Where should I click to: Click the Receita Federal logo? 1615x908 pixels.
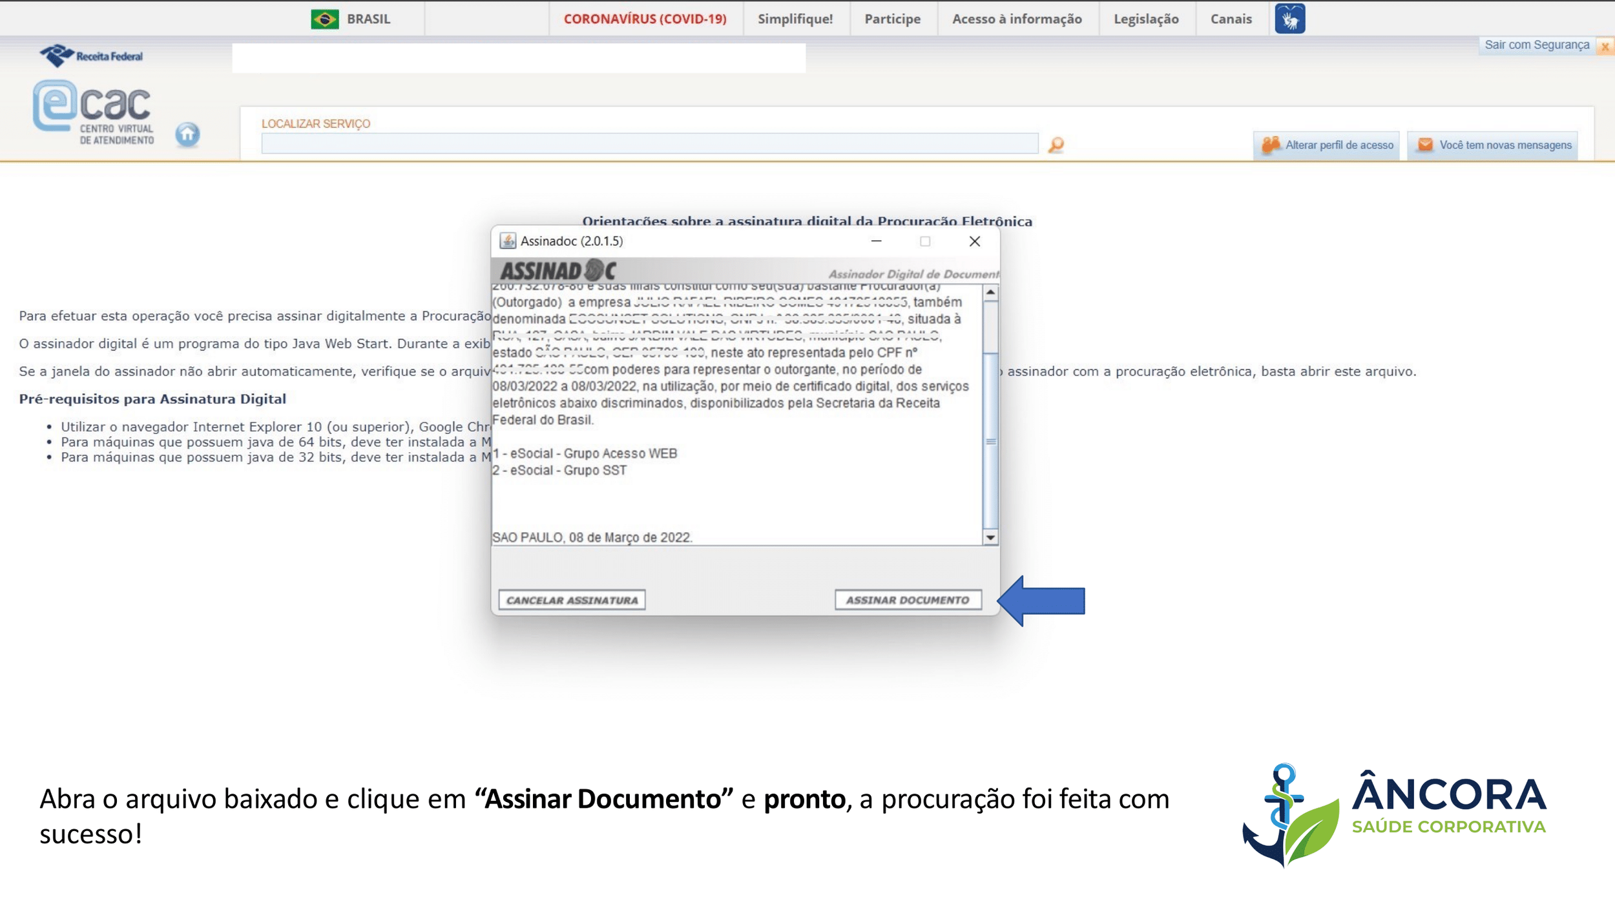[x=91, y=56]
